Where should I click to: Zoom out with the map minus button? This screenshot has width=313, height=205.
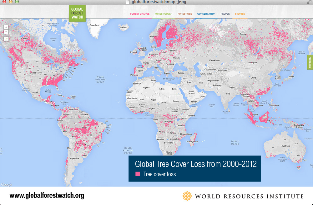tap(6, 32)
